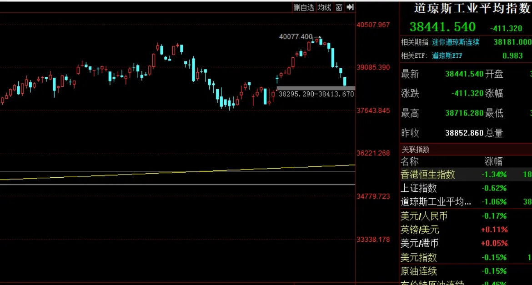Select the 美元/港币 row
The width and height of the screenshot is (532, 285).
pos(466,243)
